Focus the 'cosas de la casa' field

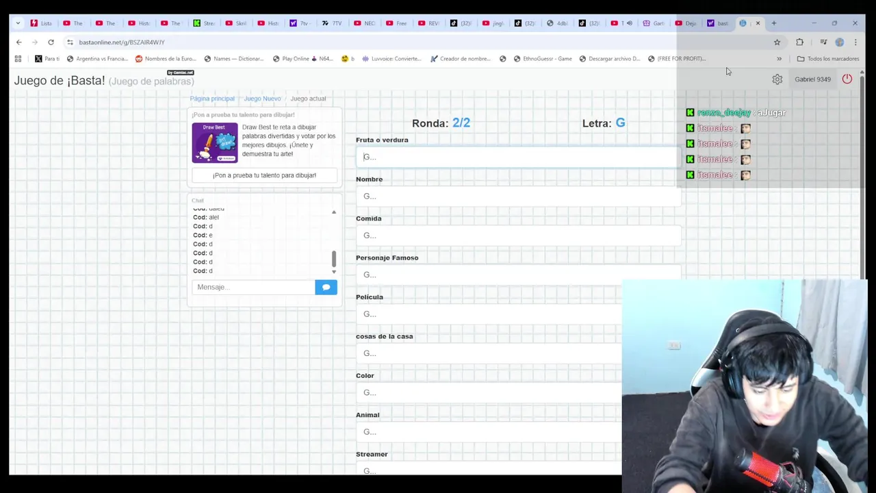pos(489,353)
